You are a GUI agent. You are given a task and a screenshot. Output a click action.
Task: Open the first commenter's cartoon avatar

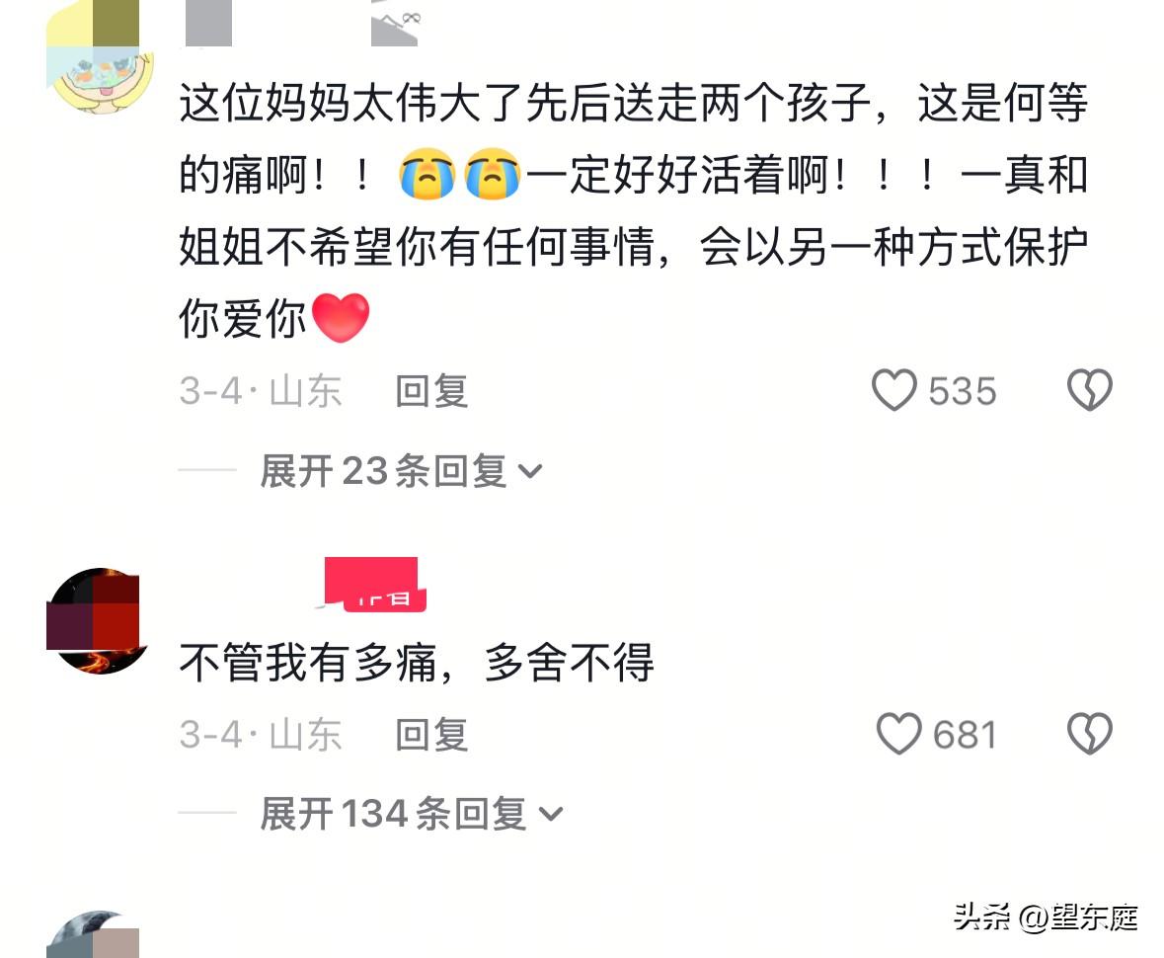[99, 58]
